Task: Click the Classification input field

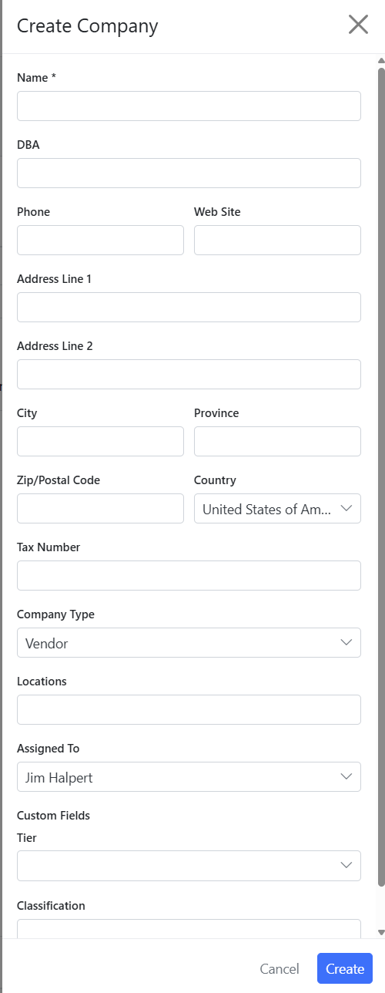Action: [x=189, y=928]
